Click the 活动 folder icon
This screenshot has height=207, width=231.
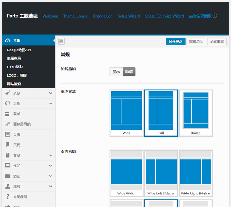[8, 176]
